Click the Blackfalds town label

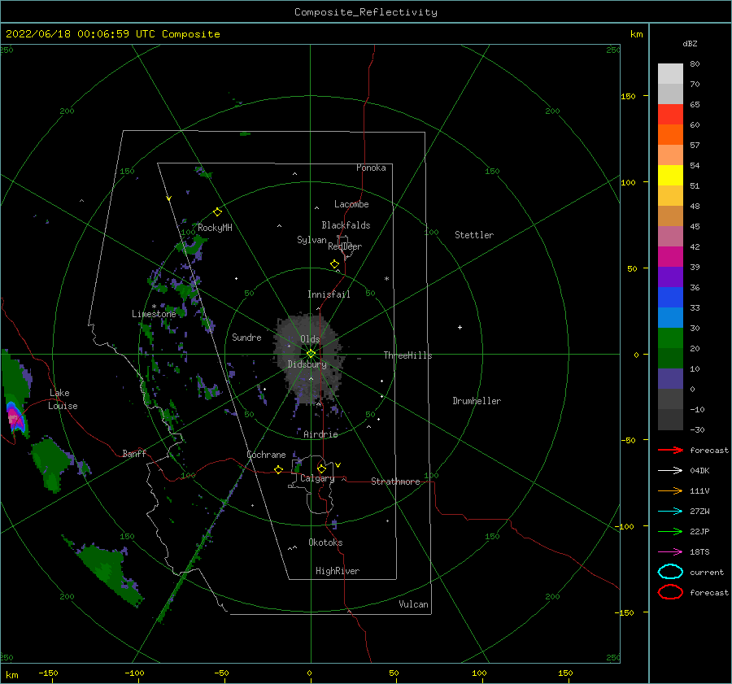346,225
